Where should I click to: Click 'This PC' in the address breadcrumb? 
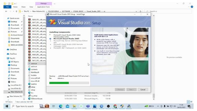(26, 11)
